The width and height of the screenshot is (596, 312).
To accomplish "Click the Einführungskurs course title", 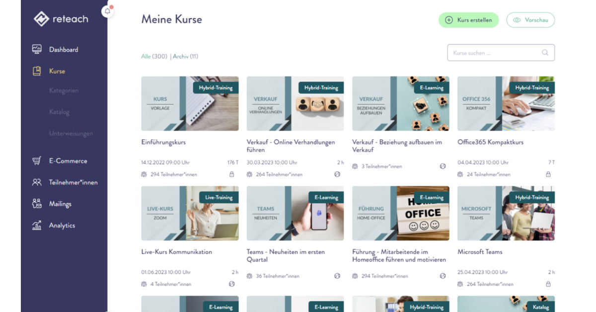I will click(163, 142).
